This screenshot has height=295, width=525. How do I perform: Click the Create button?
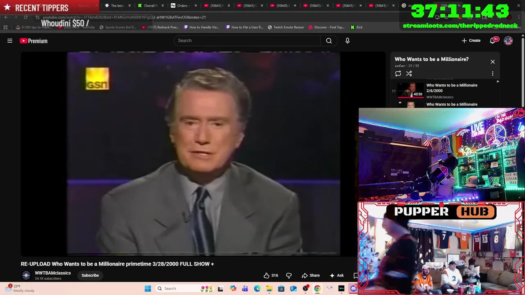click(471, 41)
